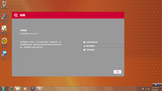Click the blue help icon on language bar
The width and height of the screenshot is (162, 91).
click(x=158, y=85)
